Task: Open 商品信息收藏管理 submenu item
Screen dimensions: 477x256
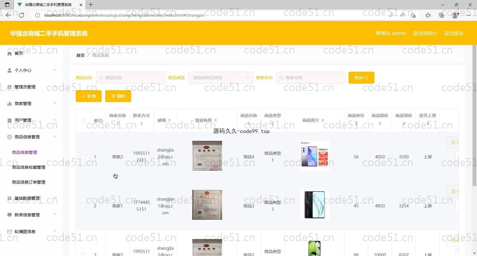Action: pos(29,167)
